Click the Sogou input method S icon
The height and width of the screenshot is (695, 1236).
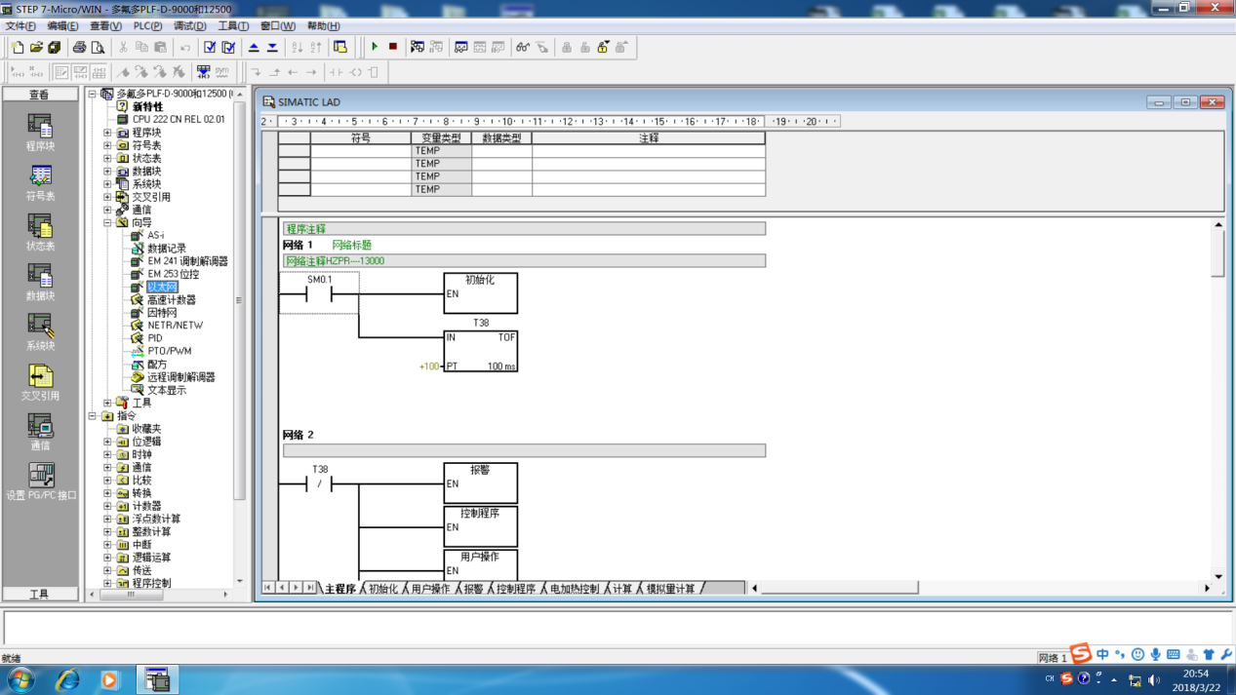pyautogui.click(x=1079, y=653)
